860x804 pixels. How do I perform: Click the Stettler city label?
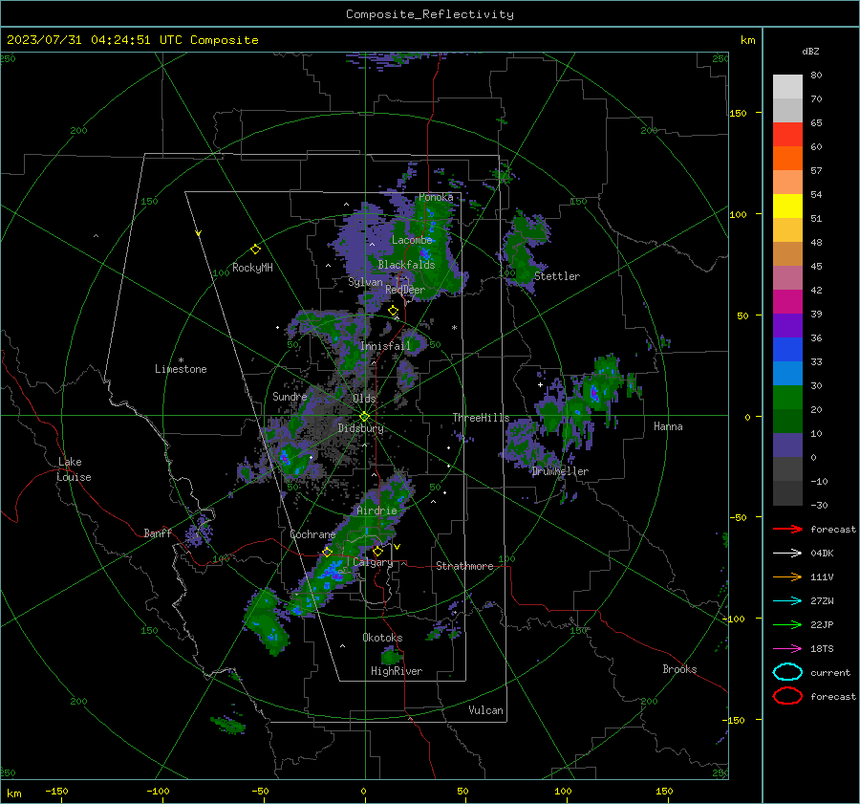tap(557, 276)
